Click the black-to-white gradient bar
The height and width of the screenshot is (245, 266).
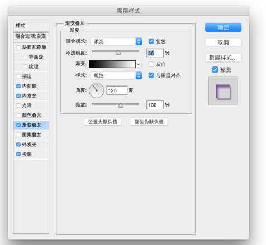(112, 64)
